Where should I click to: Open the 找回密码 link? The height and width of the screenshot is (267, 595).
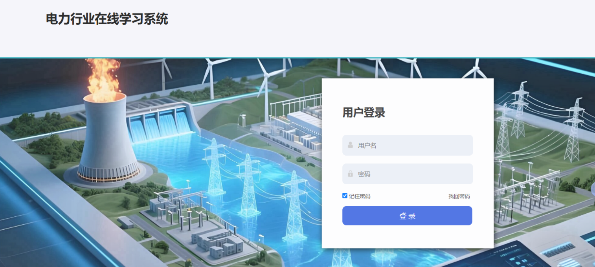[x=459, y=196]
